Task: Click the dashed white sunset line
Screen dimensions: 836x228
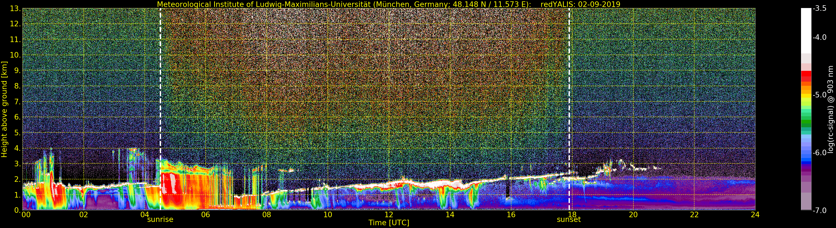Action: pyautogui.click(x=569, y=109)
